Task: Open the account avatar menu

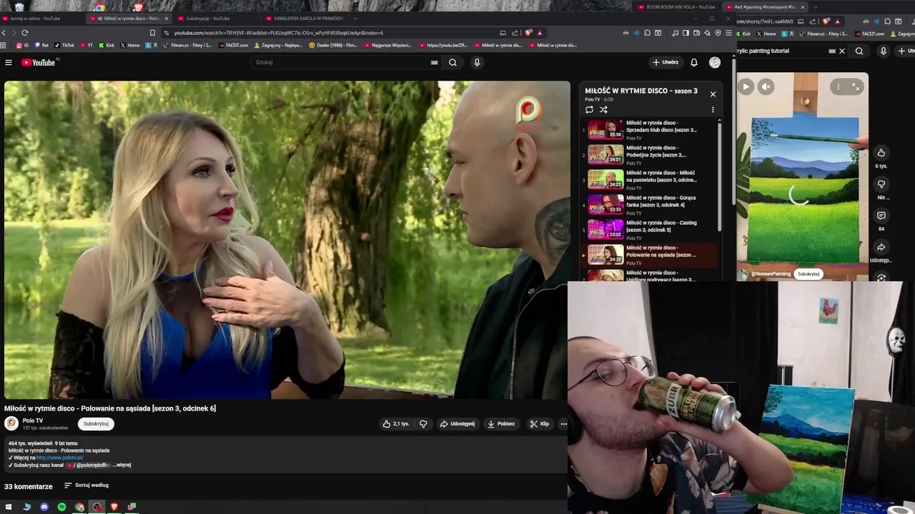Action: coord(714,63)
